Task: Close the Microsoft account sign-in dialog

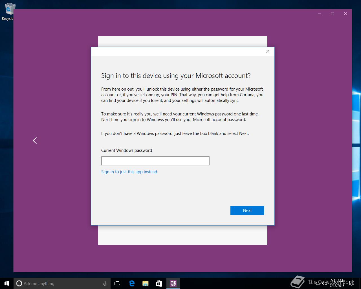Action: pos(268,51)
